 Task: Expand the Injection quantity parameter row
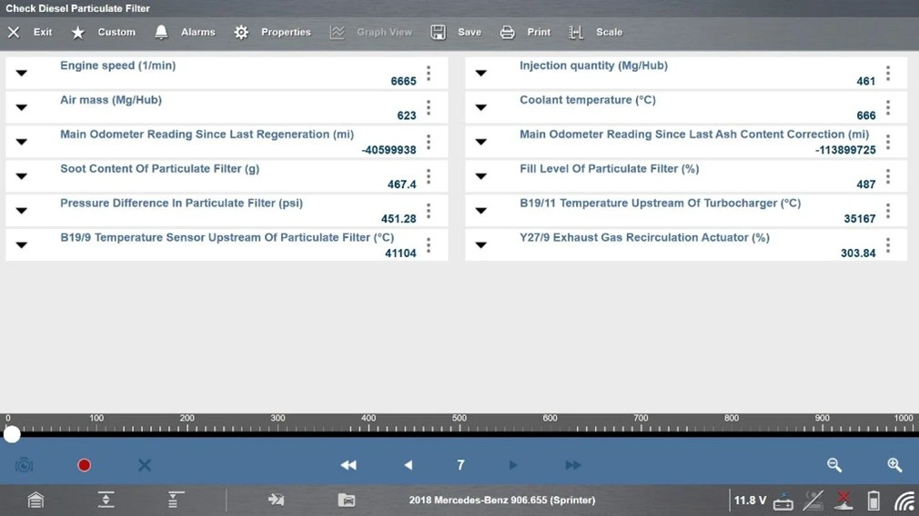coord(481,74)
